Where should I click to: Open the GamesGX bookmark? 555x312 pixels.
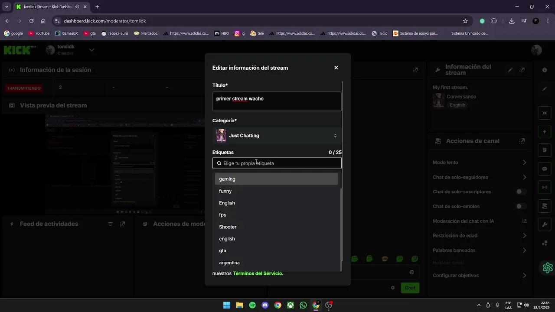(x=66, y=33)
